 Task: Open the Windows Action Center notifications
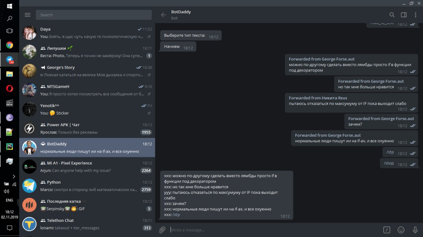pos(10,228)
